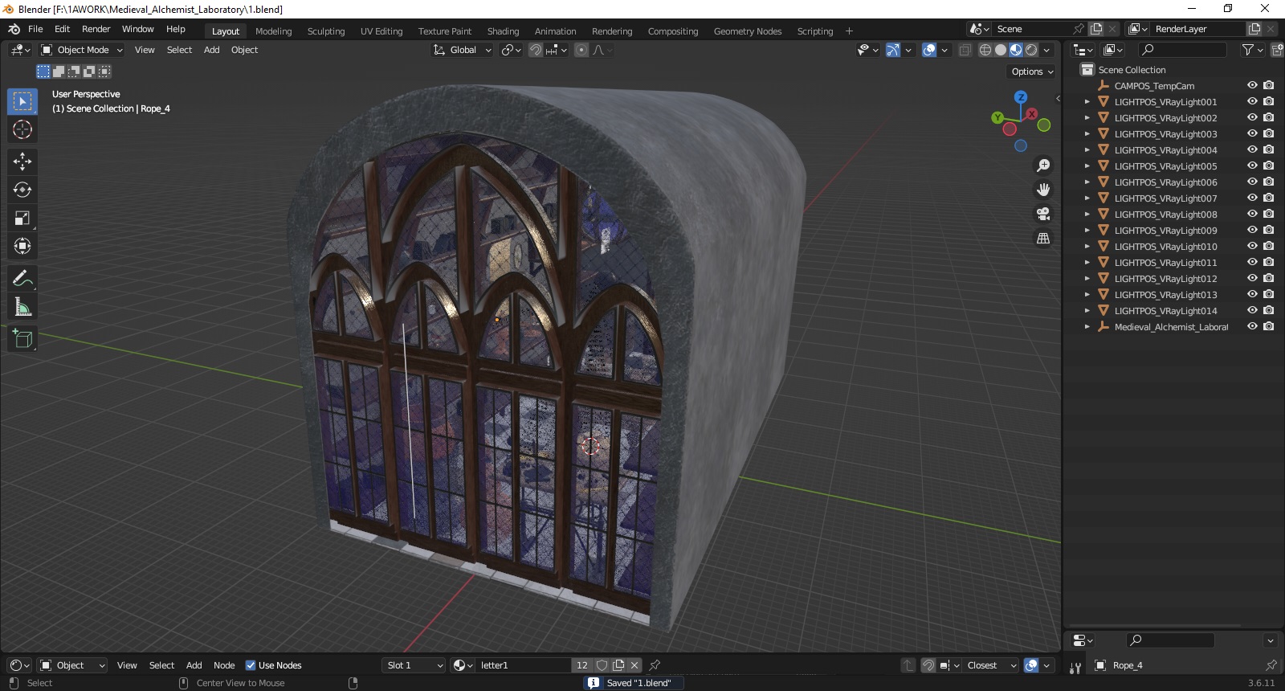Switch perspective/orthographic grid icon
Image resolution: width=1285 pixels, height=691 pixels.
point(1043,238)
